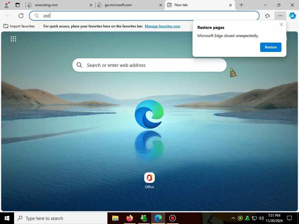Viewport: 299px width, 224px height.
Task: Open the notification center icon
Action: (289, 218)
